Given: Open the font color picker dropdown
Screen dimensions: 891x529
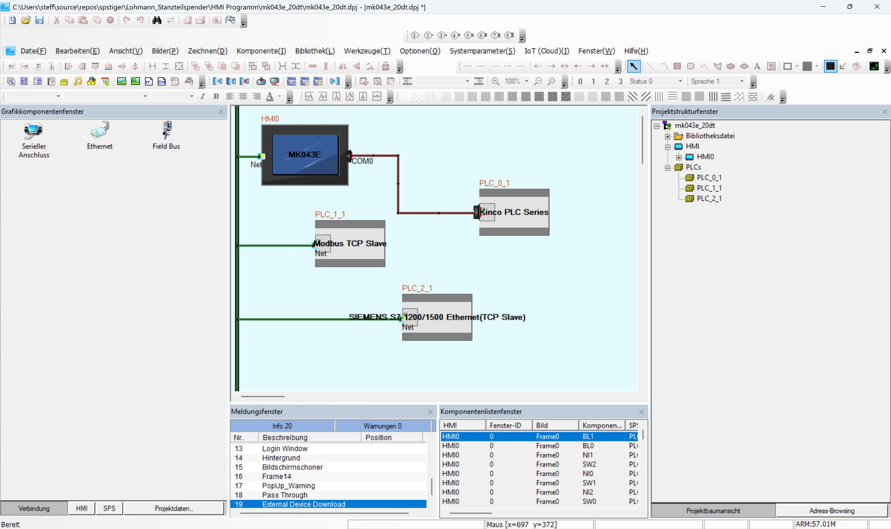Looking at the screenshot, I should click(279, 96).
